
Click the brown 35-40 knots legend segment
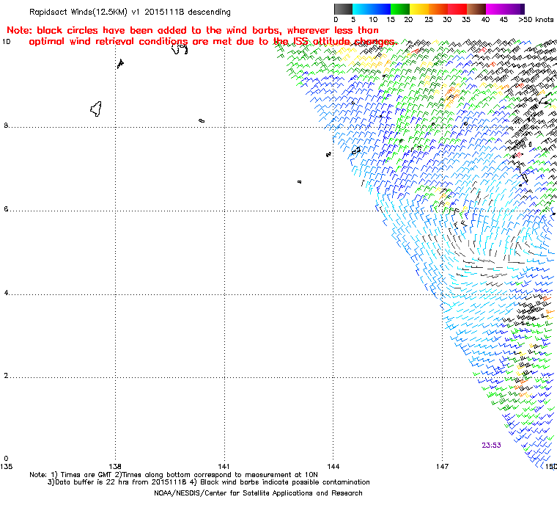click(476, 9)
